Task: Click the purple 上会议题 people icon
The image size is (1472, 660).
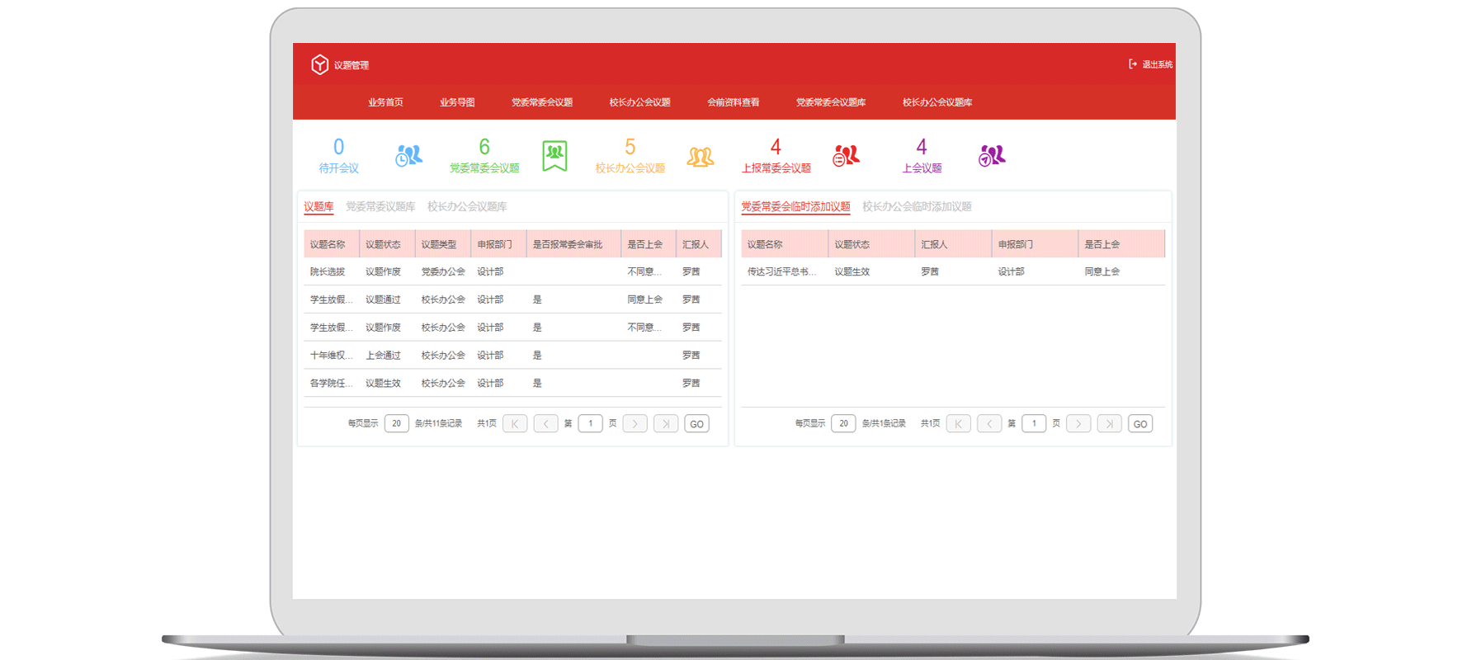Action: pyautogui.click(x=992, y=155)
